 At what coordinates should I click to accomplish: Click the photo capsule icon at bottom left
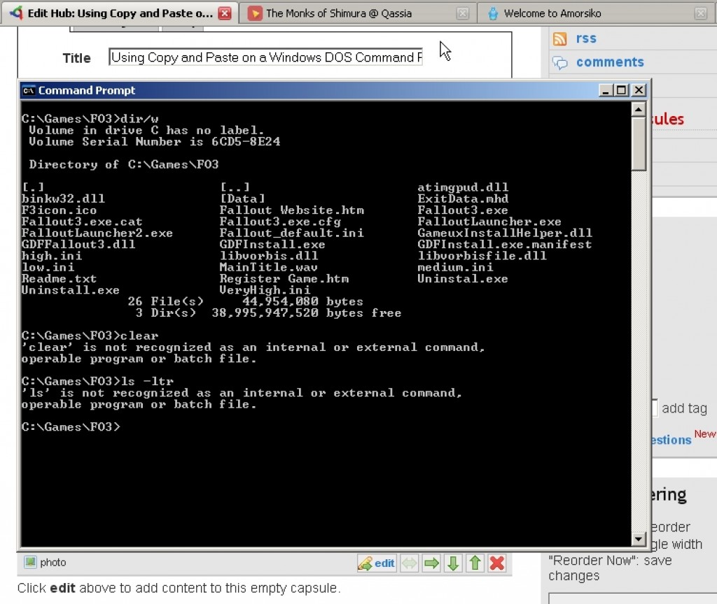pos(29,562)
